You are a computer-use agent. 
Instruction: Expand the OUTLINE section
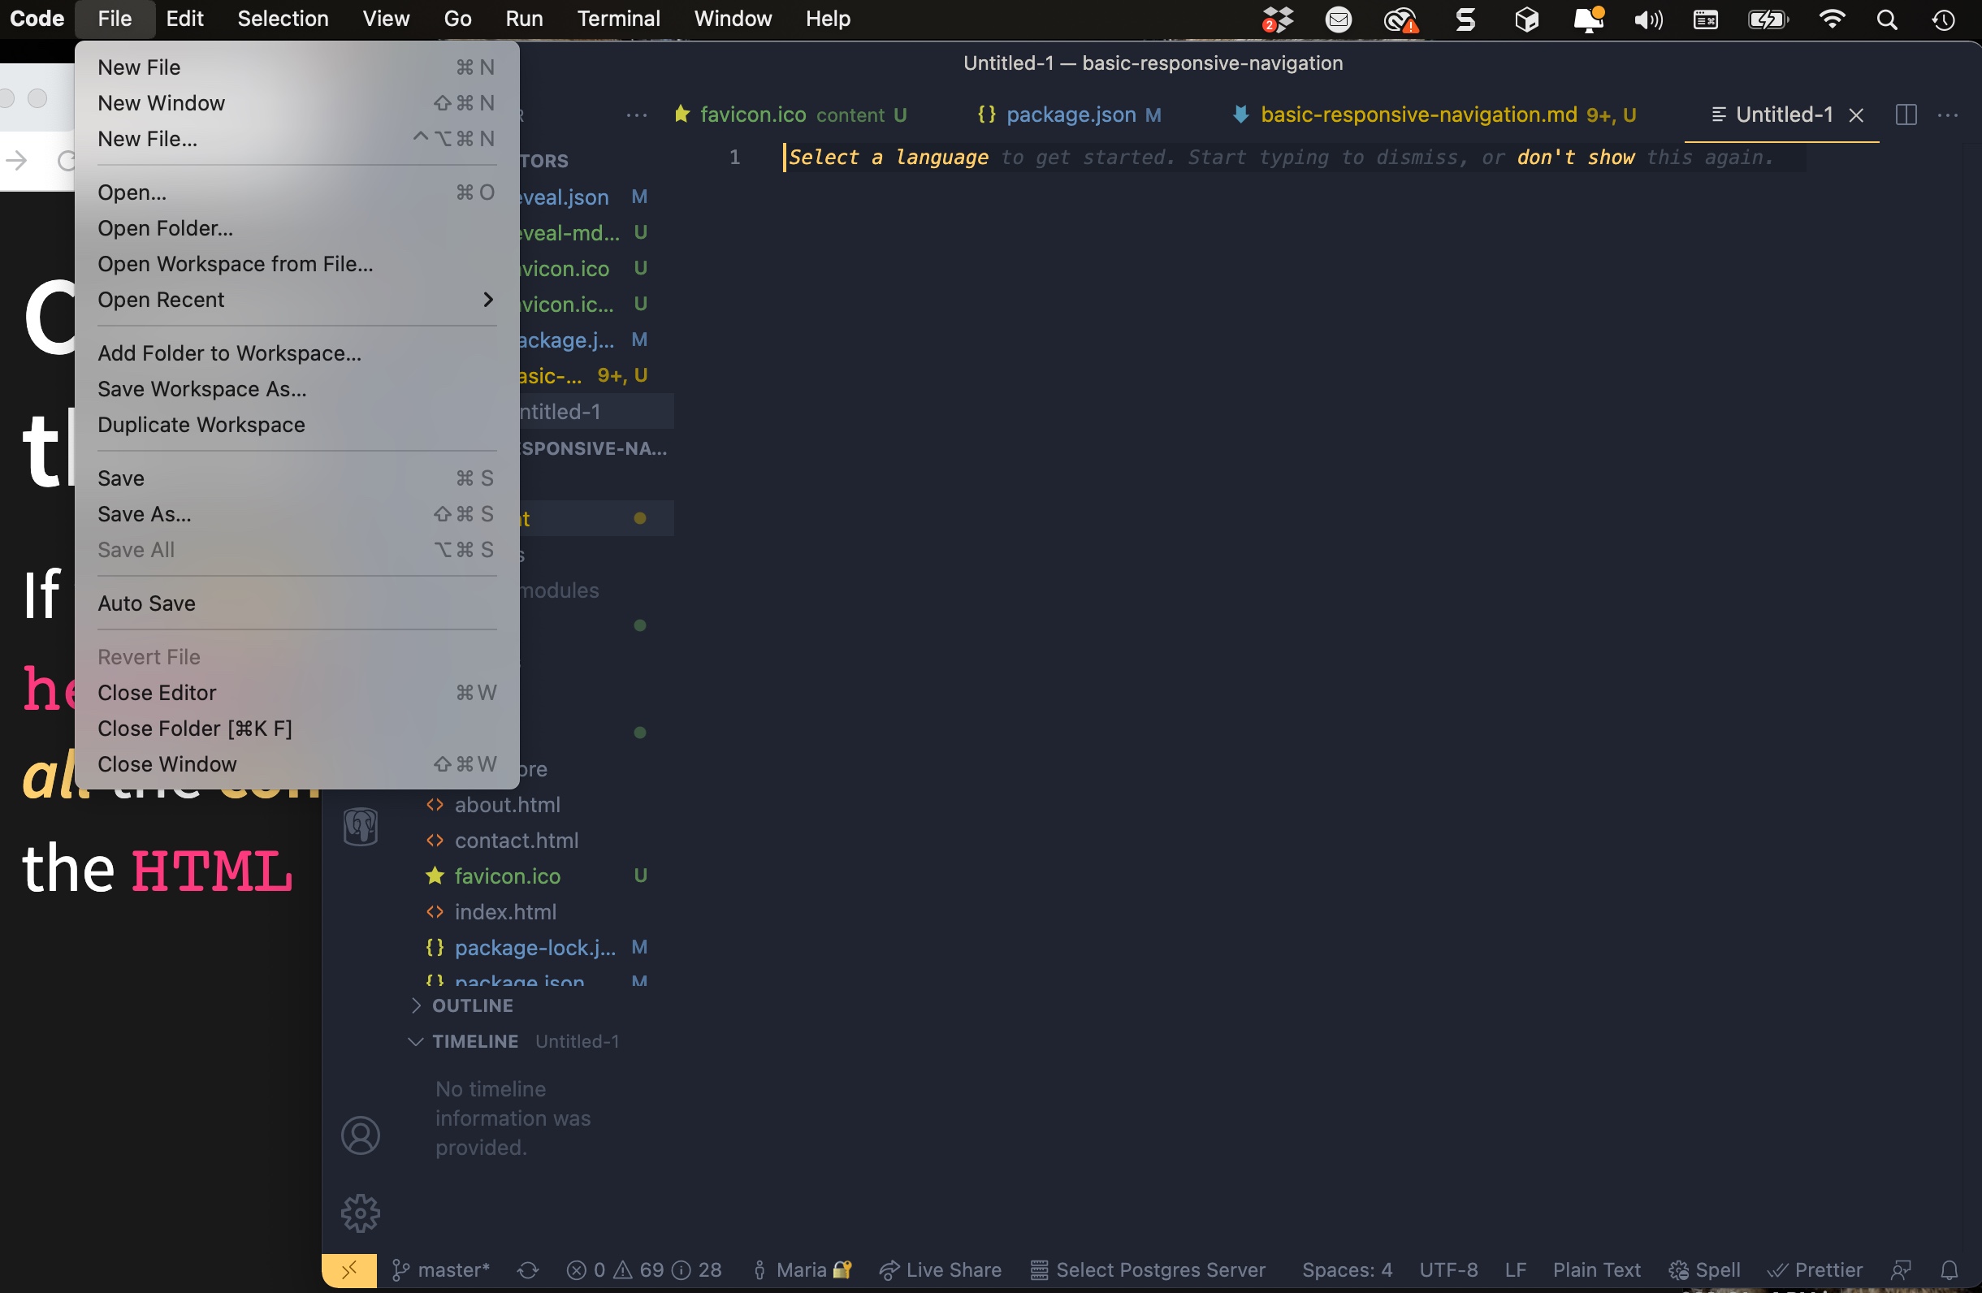[472, 1005]
